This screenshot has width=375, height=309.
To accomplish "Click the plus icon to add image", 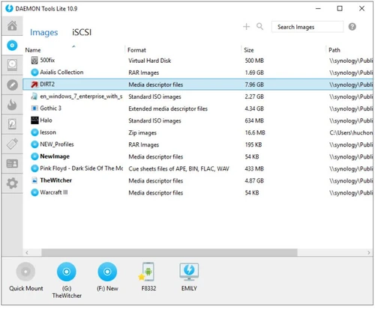I will 246,26.
